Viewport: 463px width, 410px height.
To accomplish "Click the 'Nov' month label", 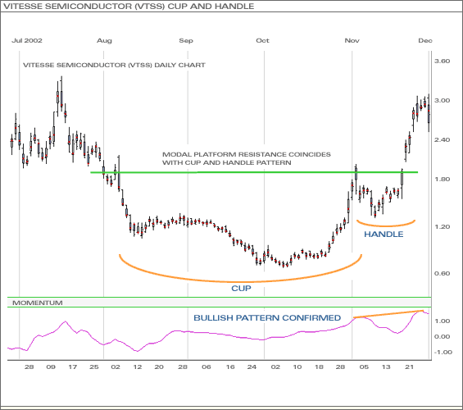I will [x=352, y=40].
